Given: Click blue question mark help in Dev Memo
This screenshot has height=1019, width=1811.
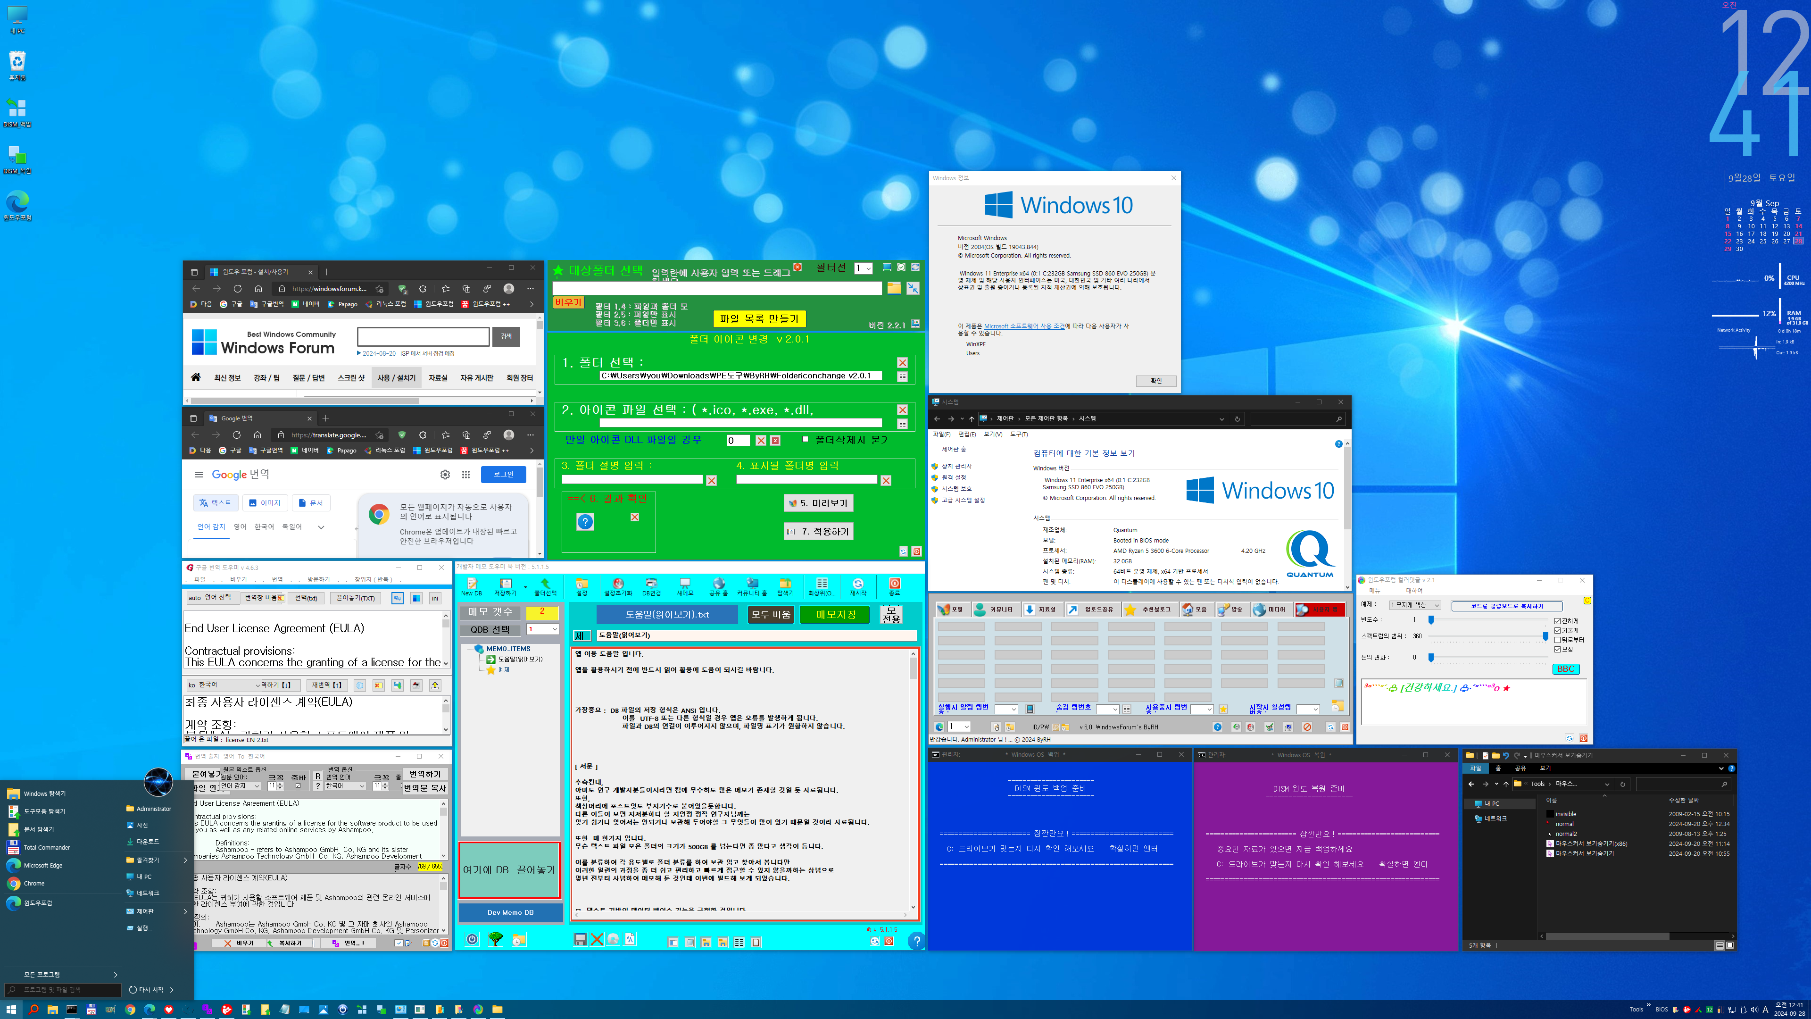Looking at the screenshot, I should (916, 940).
